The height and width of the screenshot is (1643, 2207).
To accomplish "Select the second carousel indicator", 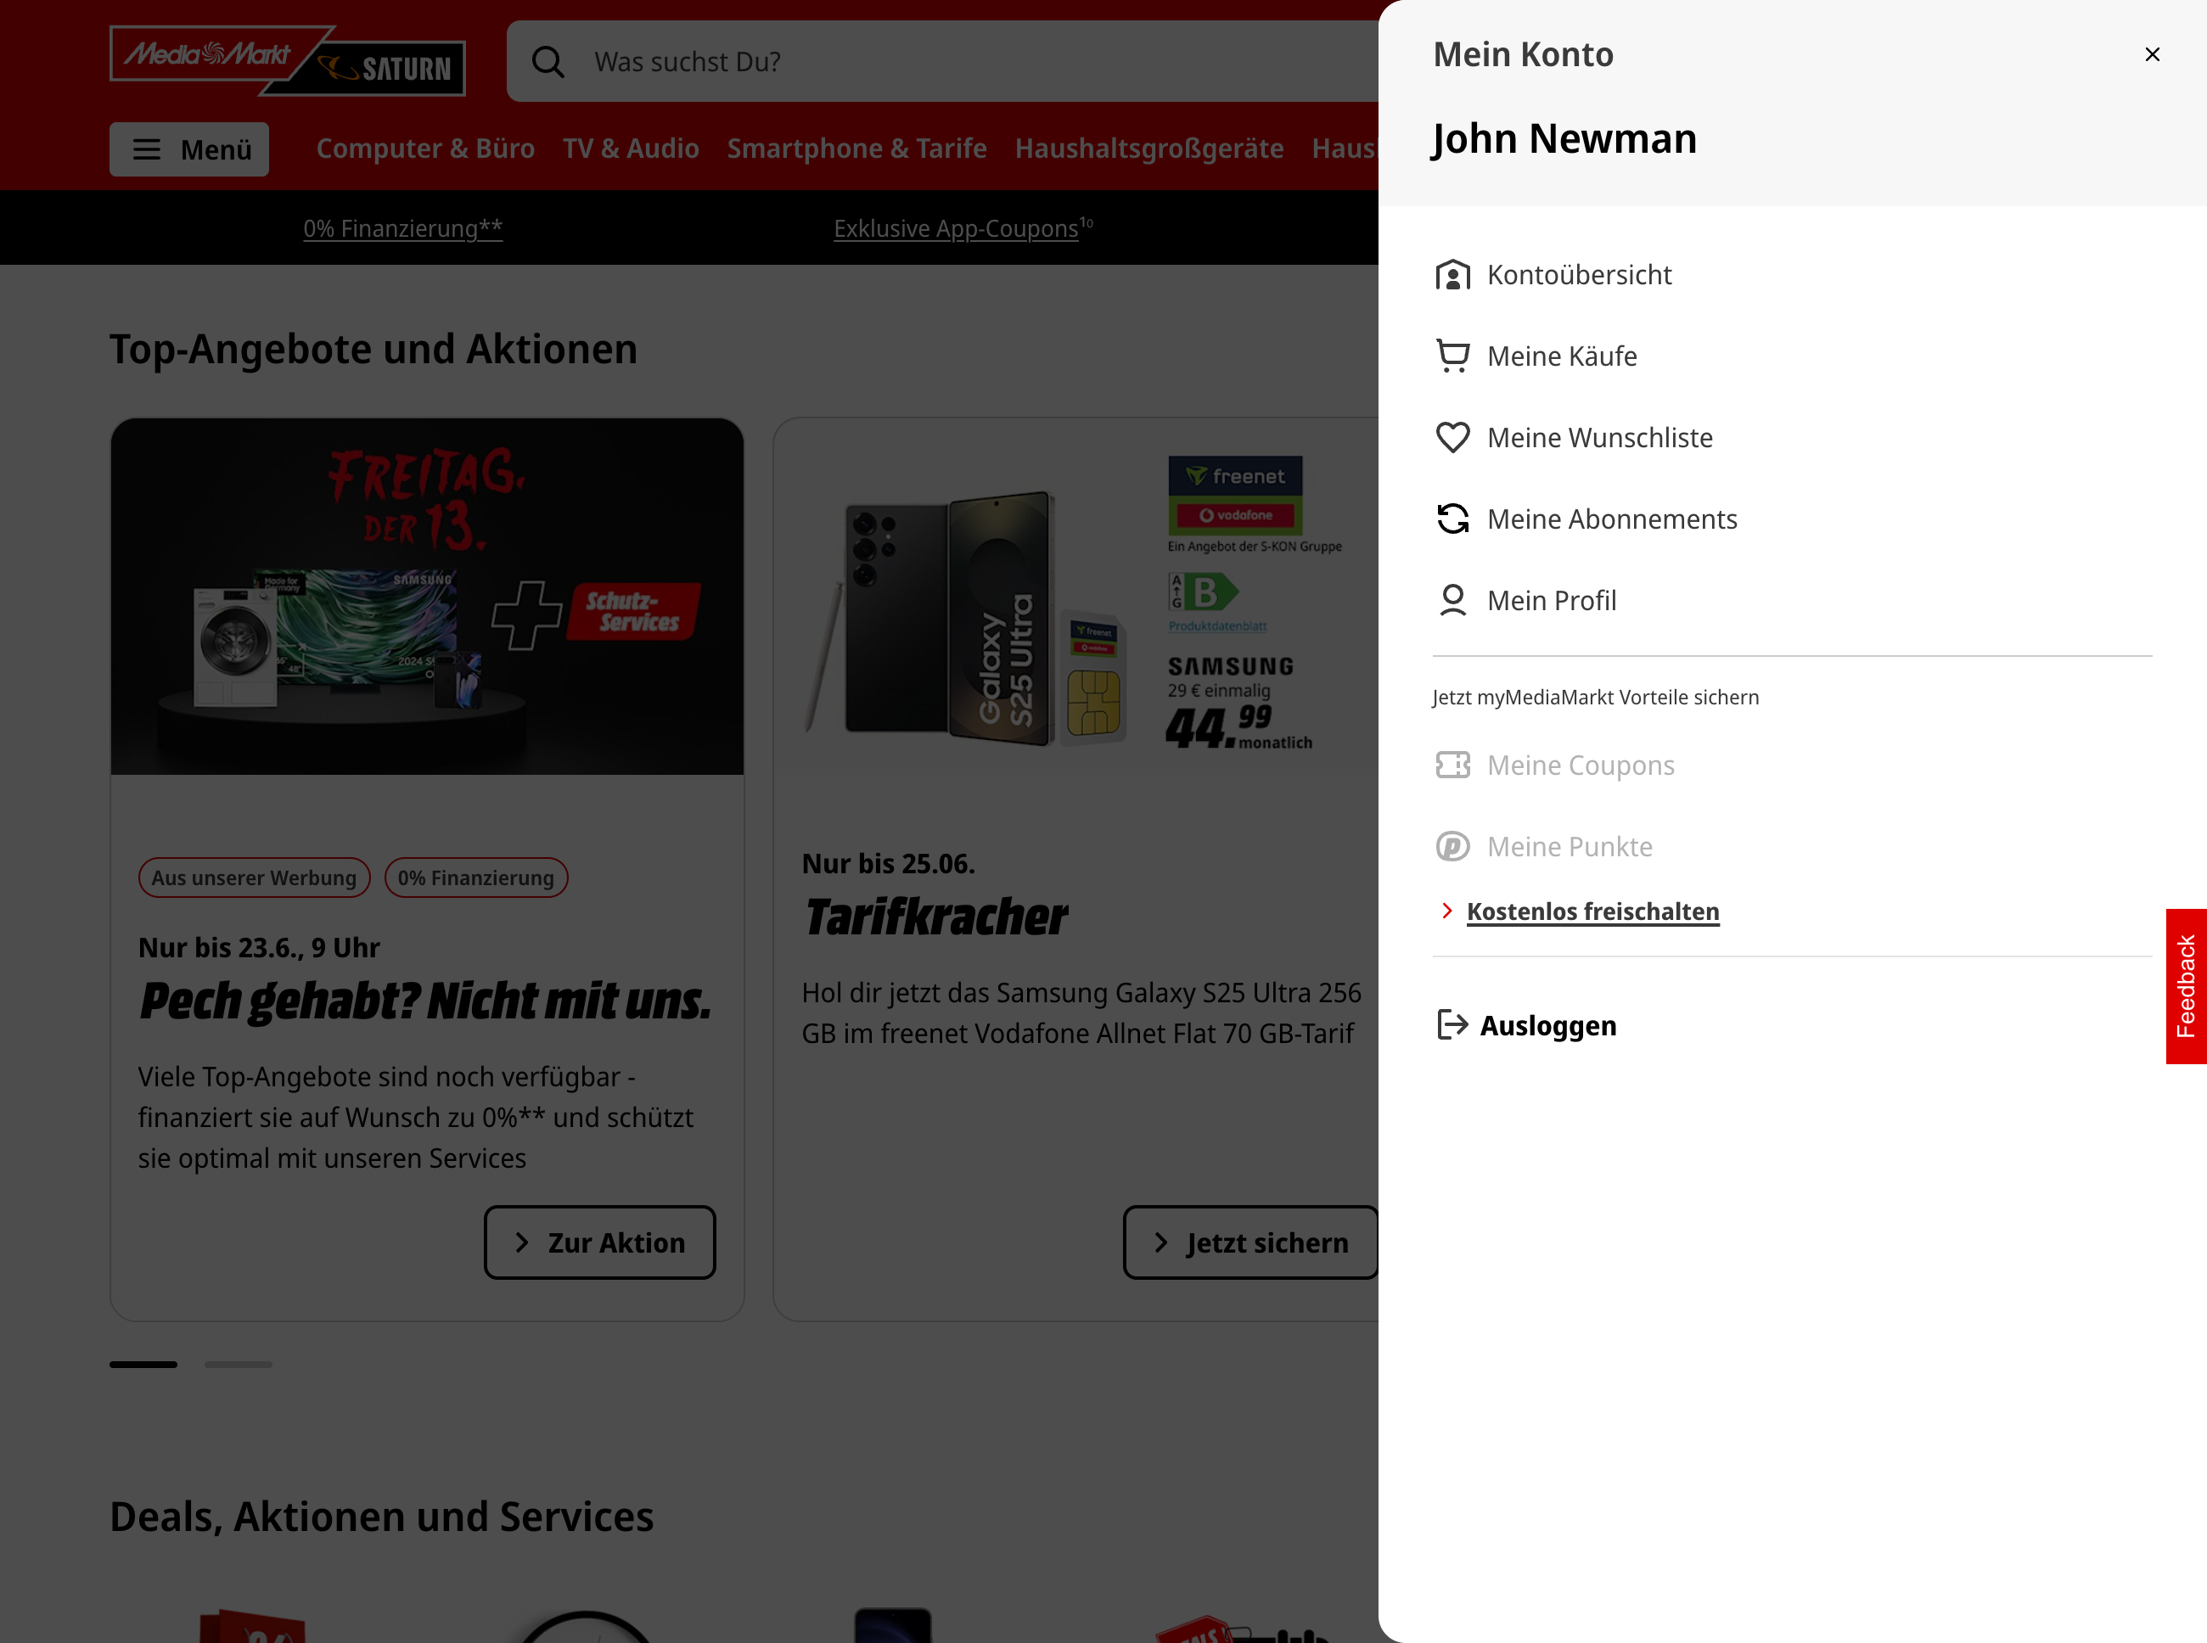I will [238, 1365].
